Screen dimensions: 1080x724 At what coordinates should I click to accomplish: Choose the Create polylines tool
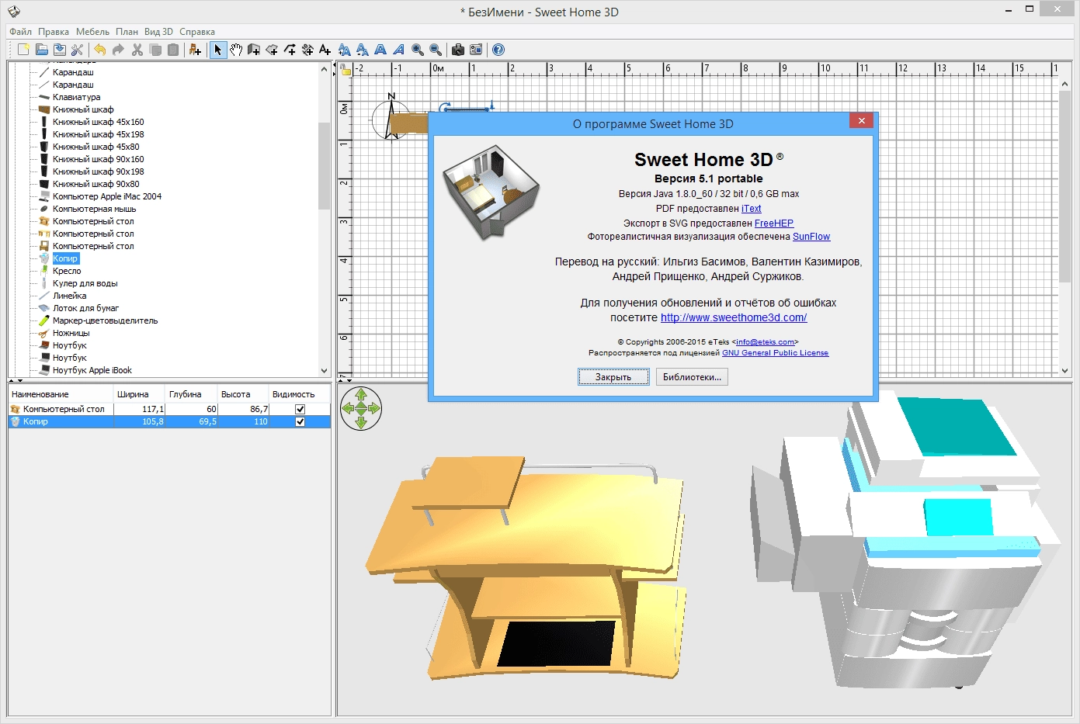click(x=290, y=50)
